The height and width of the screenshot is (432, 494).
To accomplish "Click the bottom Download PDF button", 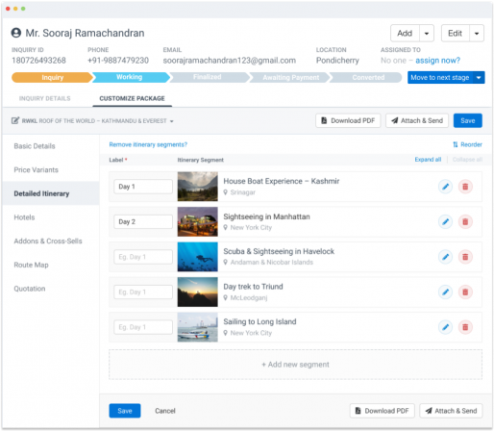I will coord(383,411).
